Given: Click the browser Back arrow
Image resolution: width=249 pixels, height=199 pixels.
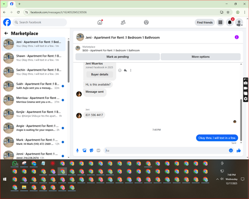Looking at the screenshot, I should [x=4, y=12].
